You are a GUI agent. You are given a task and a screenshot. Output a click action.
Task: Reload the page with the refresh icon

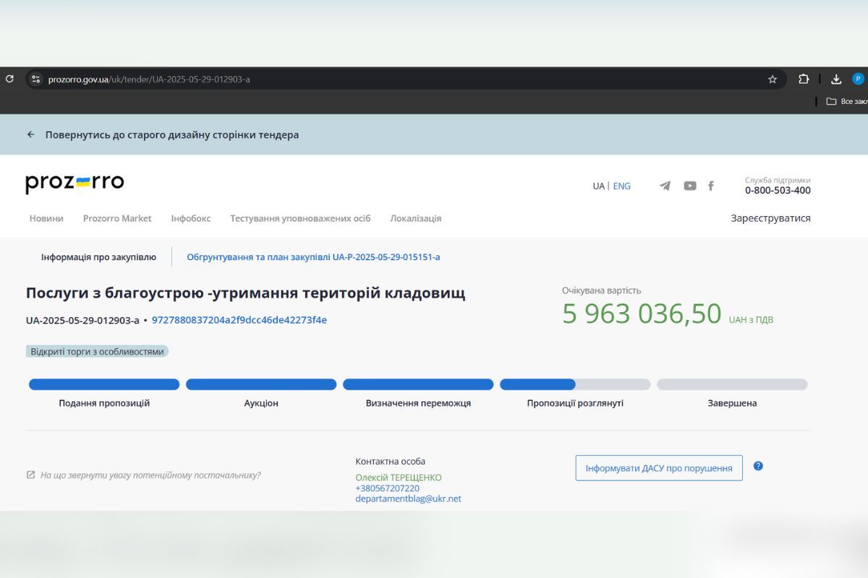point(9,79)
